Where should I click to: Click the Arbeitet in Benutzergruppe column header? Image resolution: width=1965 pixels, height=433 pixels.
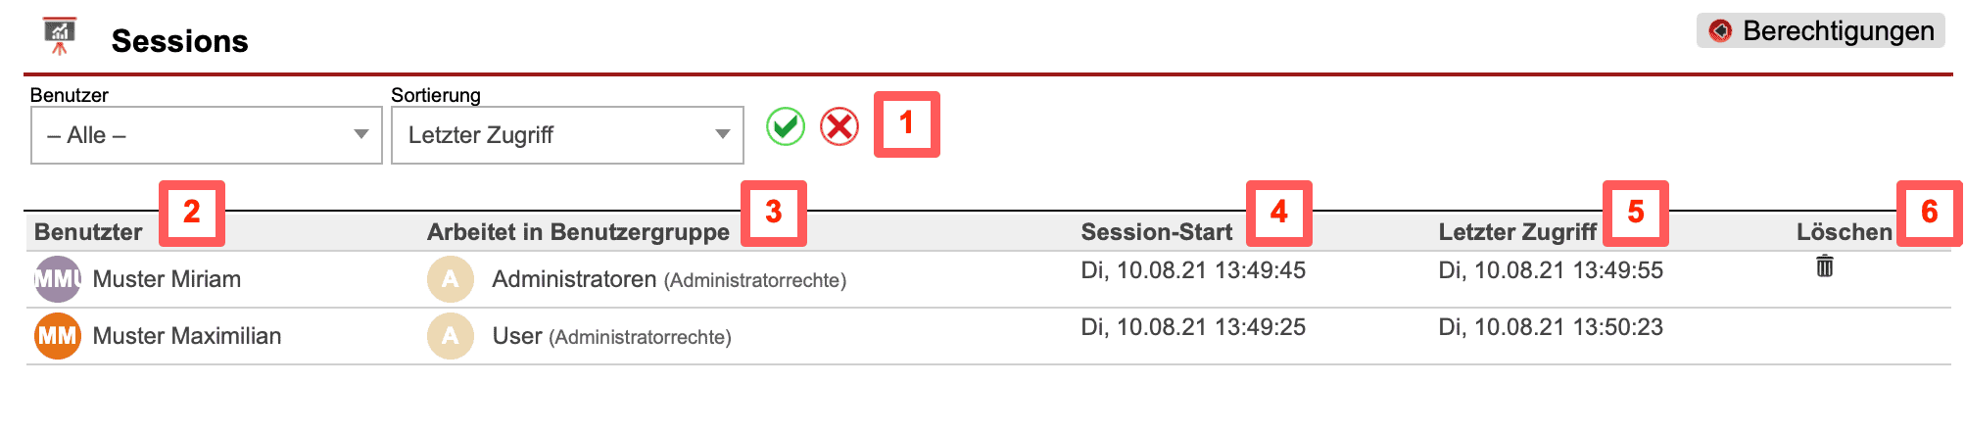[x=578, y=232]
